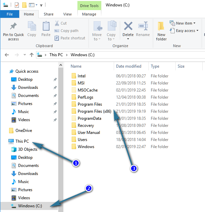Click the navigation pane scroll up arrow
The width and height of the screenshot is (205, 212).
[x=61, y=65]
